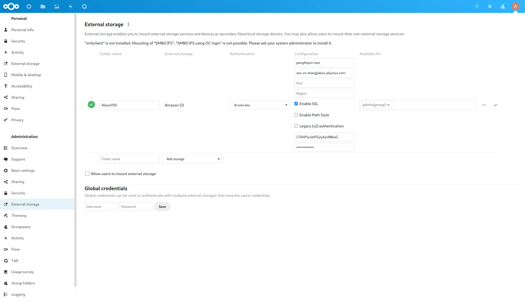Screen dimensions: 525x302
Task: Expand the Add storage dropdown
Action: [x=192, y=159]
